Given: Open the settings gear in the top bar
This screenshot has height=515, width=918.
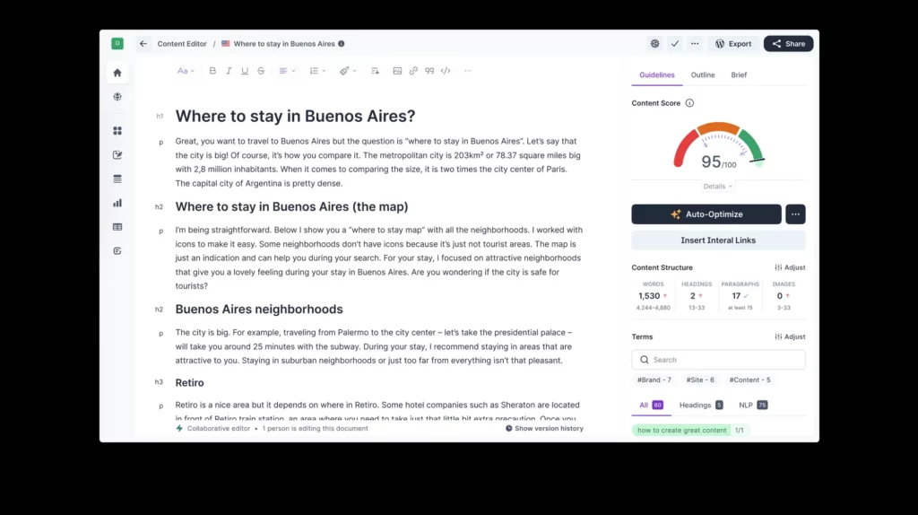Looking at the screenshot, I should (654, 43).
